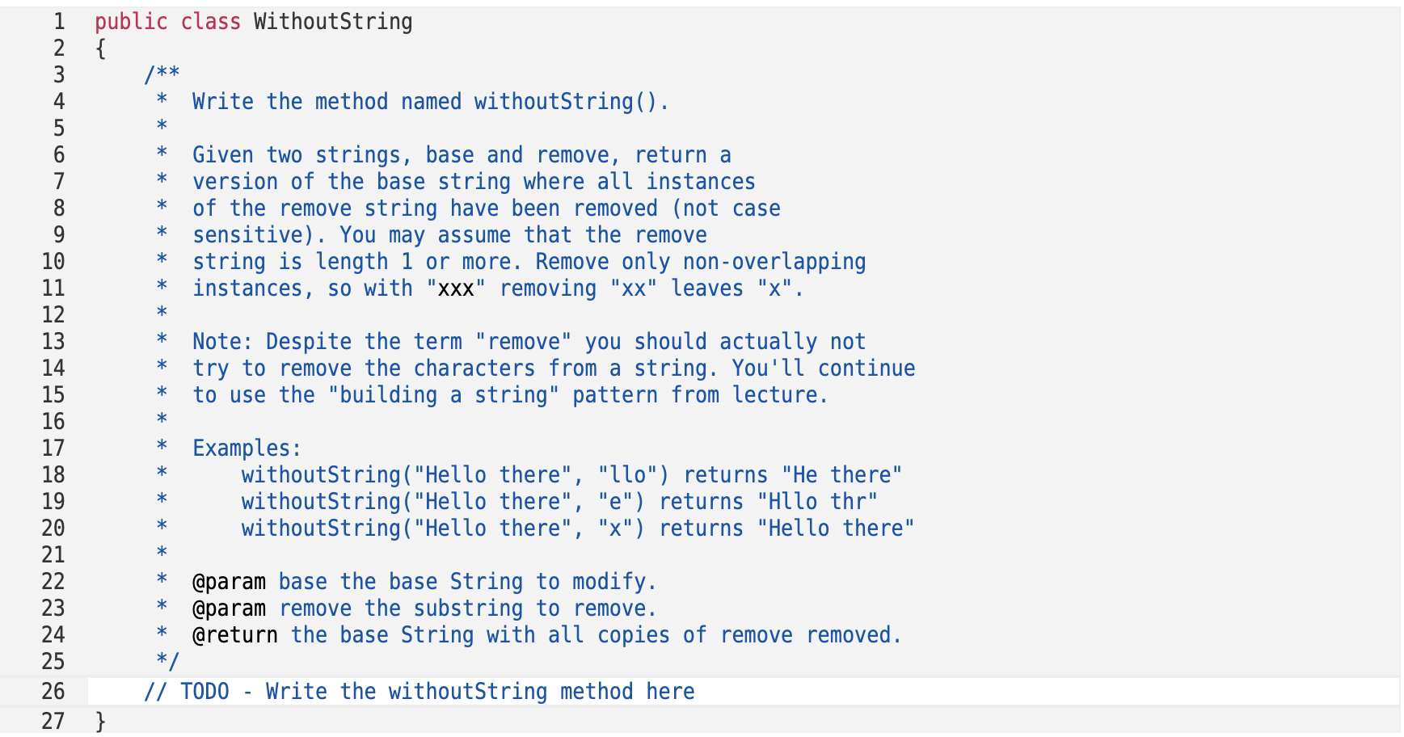
Task: Click the @return tag on line 24
Action: click(x=235, y=635)
